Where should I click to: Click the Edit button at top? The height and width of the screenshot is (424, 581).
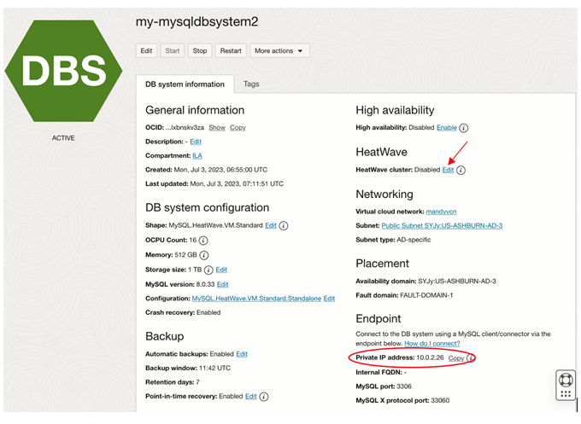(x=146, y=50)
